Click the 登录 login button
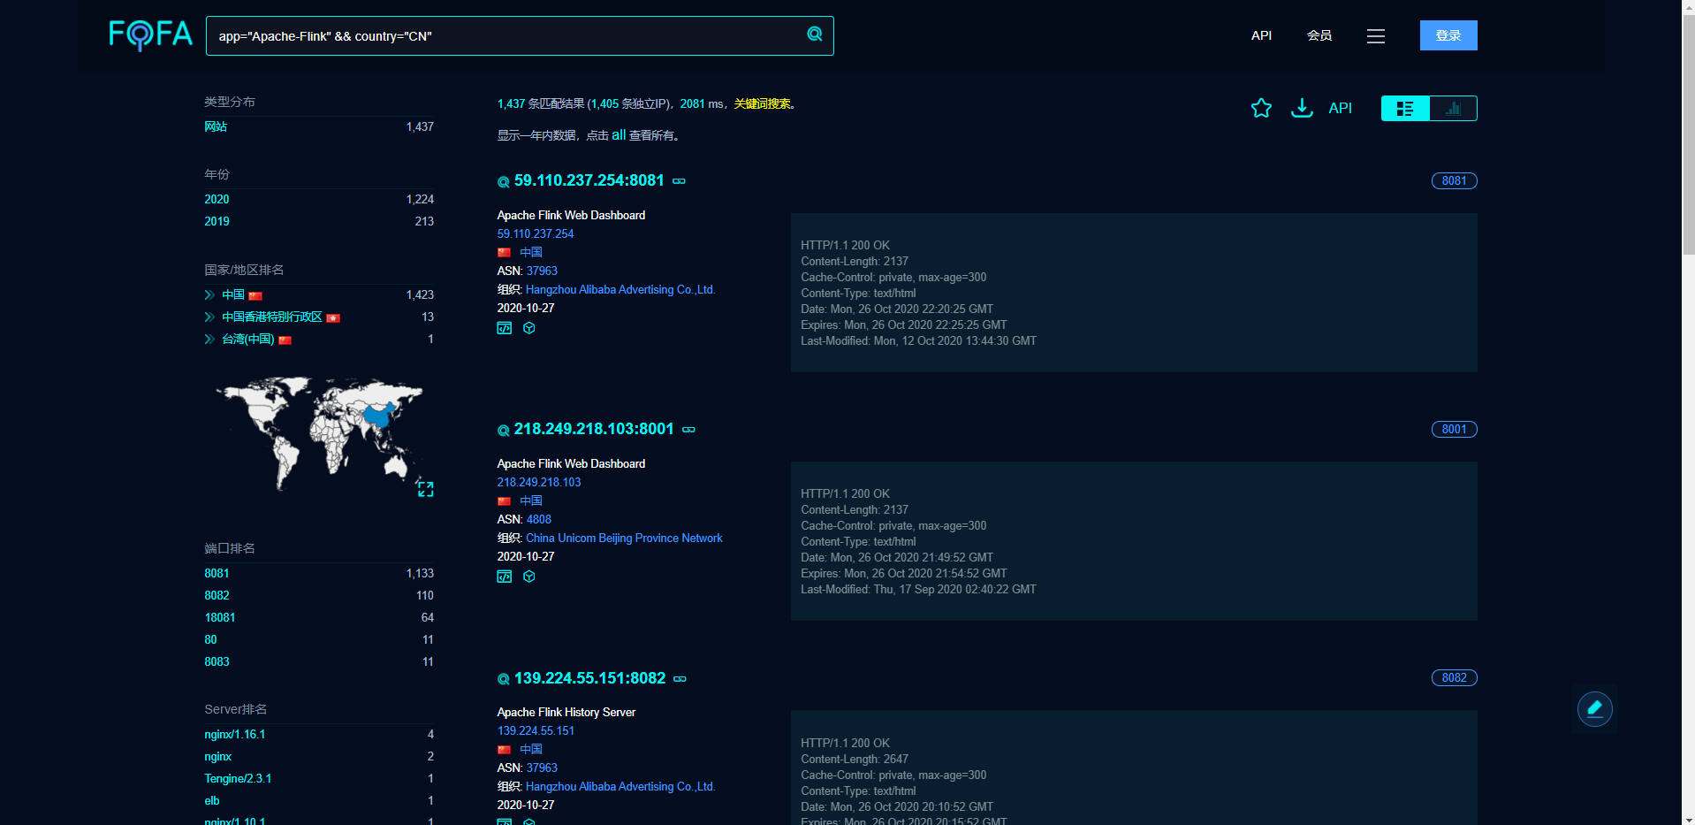1695x825 pixels. coord(1448,35)
